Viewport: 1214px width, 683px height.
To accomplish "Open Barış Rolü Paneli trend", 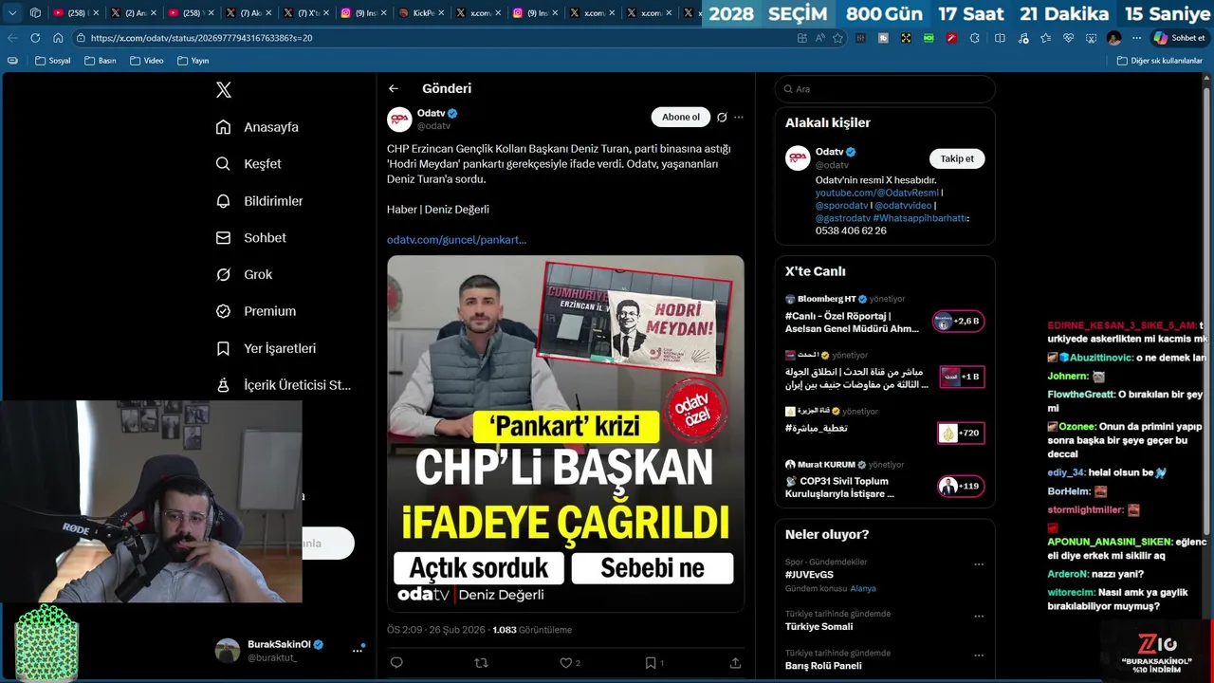I will [823, 666].
